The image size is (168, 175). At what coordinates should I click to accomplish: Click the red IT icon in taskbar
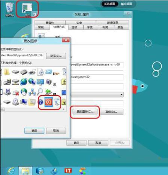[68, 171]
